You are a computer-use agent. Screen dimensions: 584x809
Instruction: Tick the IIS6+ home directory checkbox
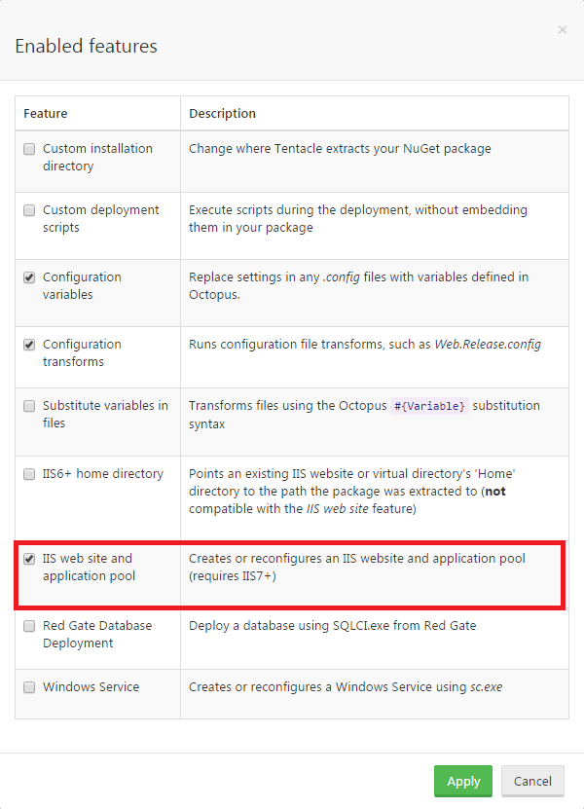click(30, 474)
